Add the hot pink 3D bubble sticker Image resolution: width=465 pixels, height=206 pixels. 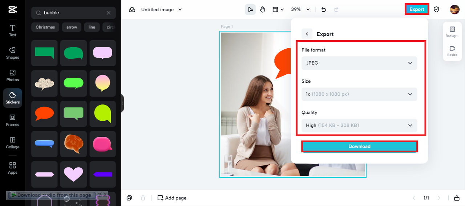pyautogui.click(x=102, y=144)
